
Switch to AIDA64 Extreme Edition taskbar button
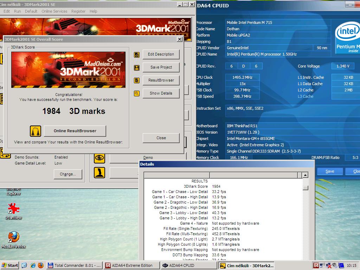point(131,265)
